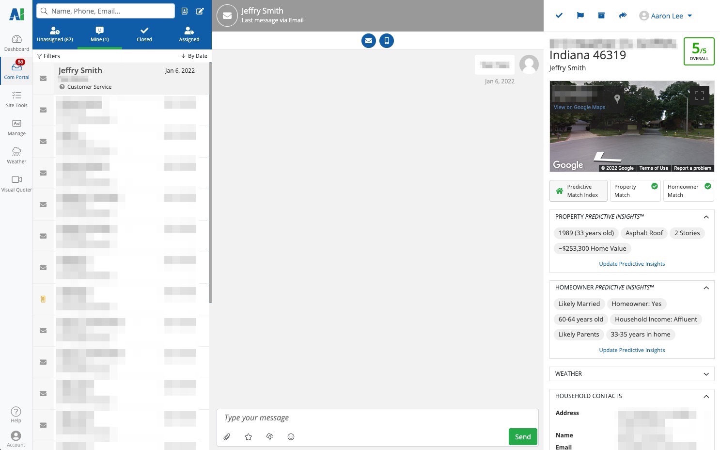Select the Closed conversations tab
720x450 pixels.
tap(144, 34)
